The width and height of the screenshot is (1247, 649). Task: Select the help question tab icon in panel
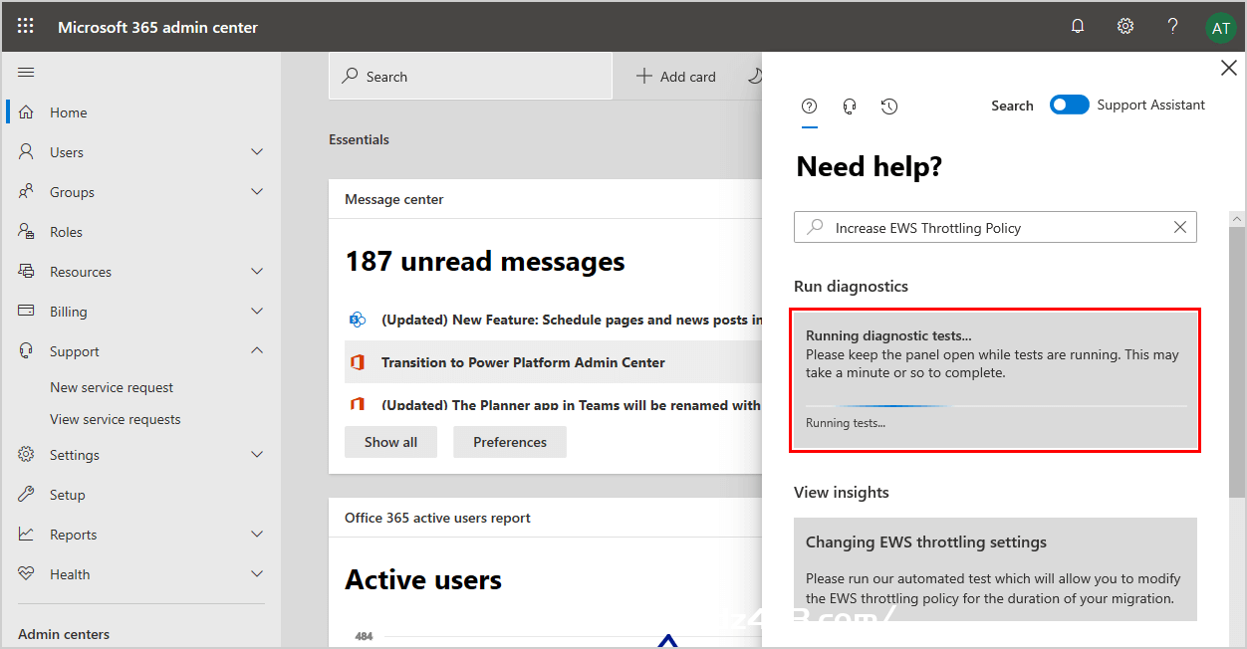click(x=810, y=106)
